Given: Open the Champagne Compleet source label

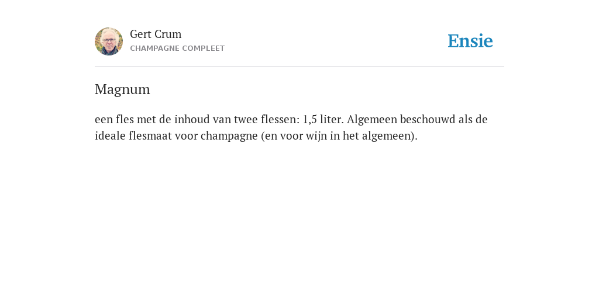Looking at the screenshot, I should pos(177,48).
